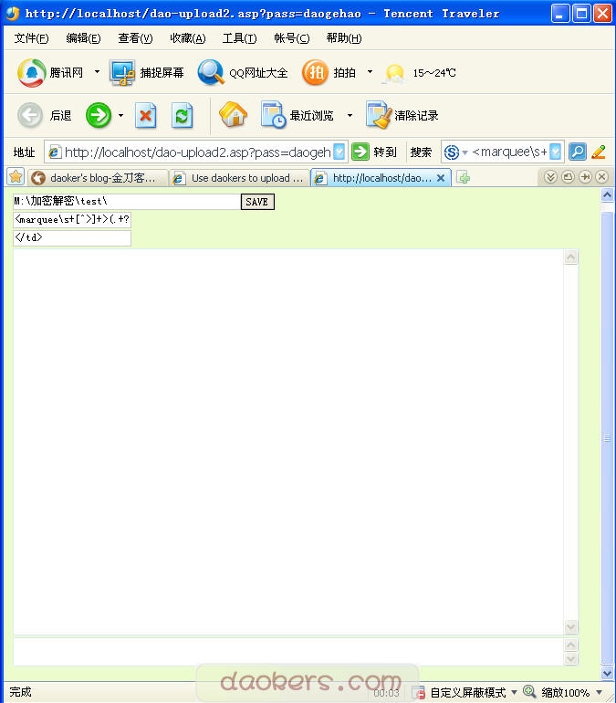616x703 pixels.
Task: Open the 工具(T) menu
Action: (x=240, y=38)
